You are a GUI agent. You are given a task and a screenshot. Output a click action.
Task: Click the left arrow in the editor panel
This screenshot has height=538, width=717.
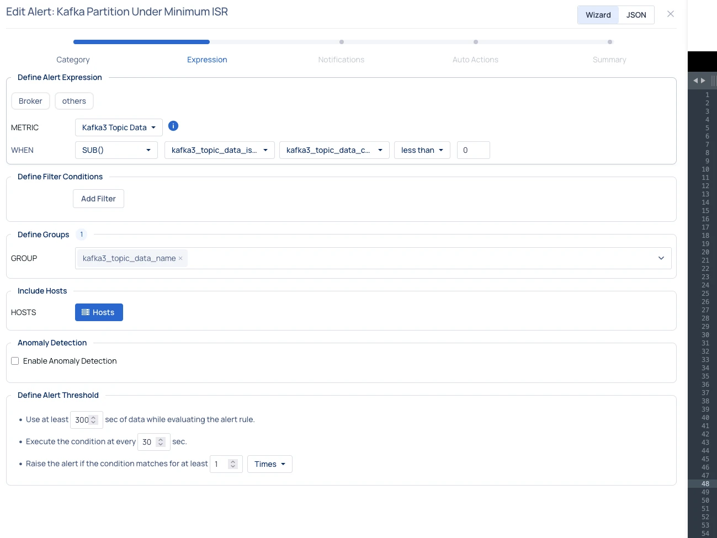click(x=695, y=81)
